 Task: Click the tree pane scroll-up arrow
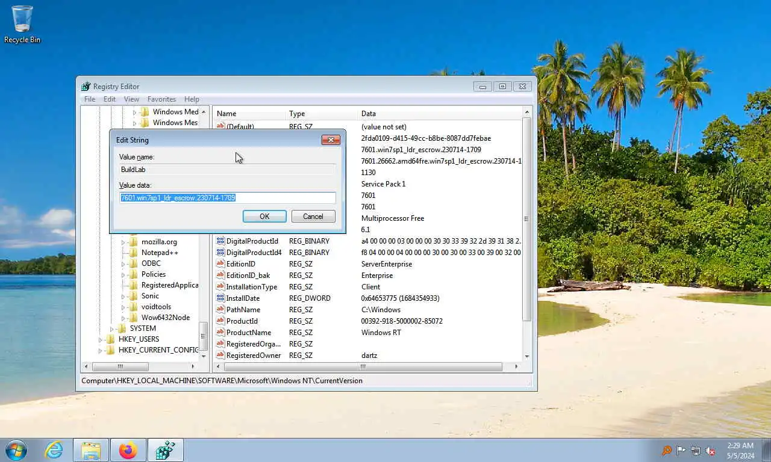click(x=204, y=112)
